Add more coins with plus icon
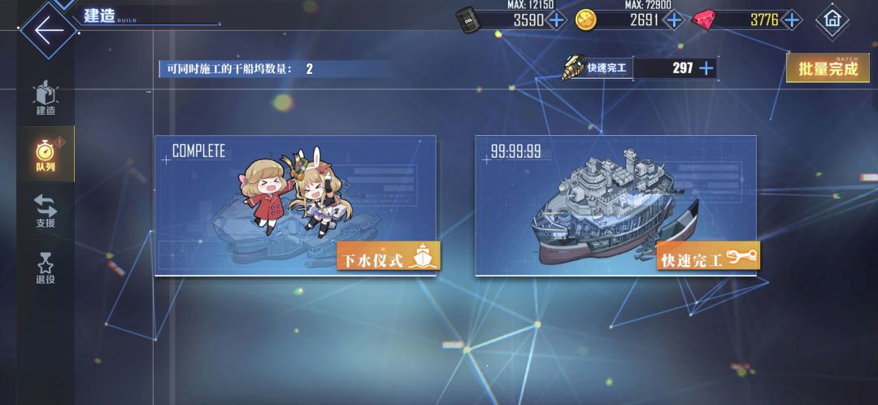878x405 pixels. (x=674, y=20)
